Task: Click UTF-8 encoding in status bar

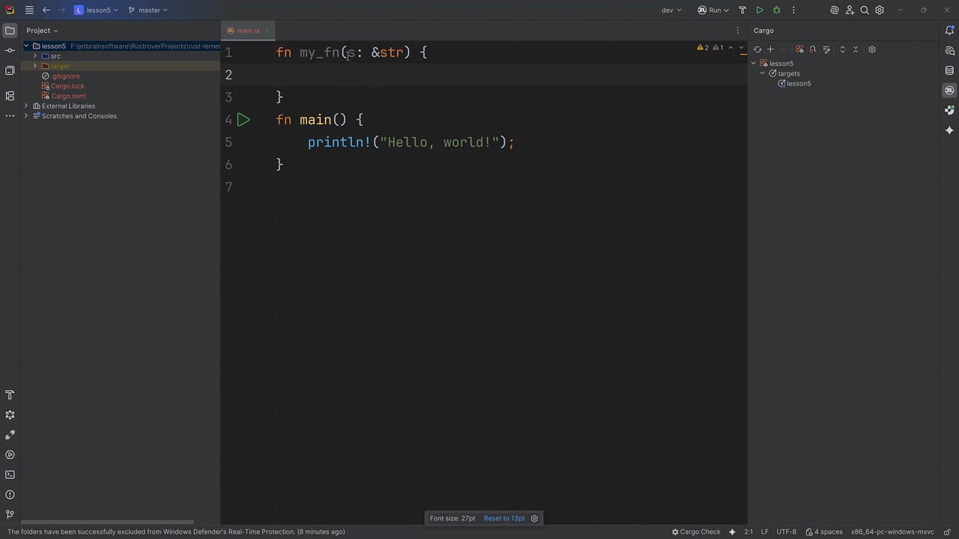Action: point(787,532)
